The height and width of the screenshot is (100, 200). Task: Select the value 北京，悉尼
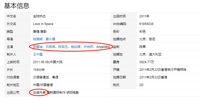tap(147, 39)
